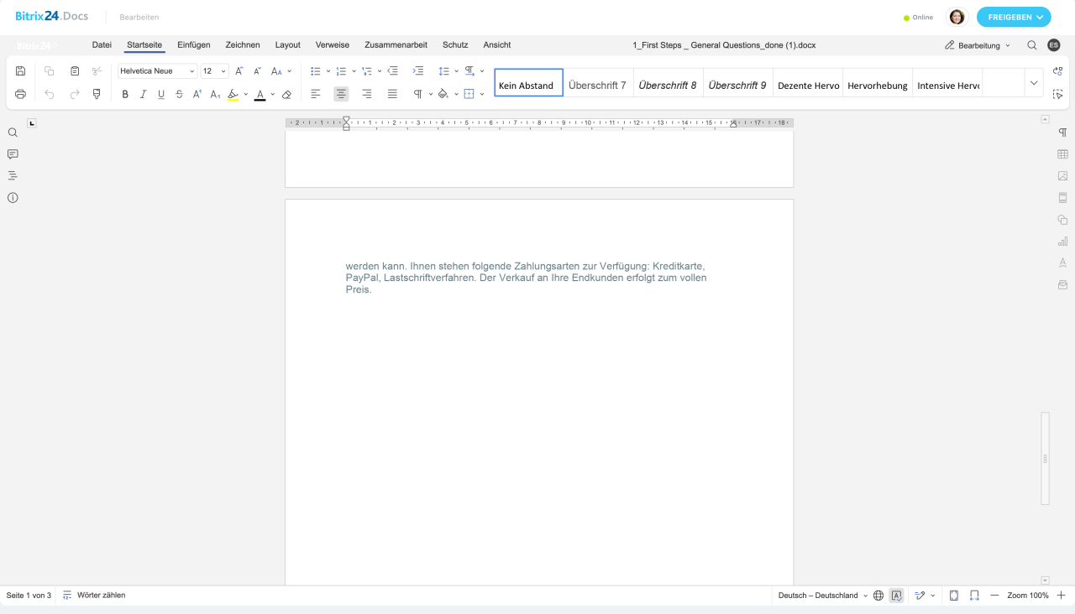
Task: Click the Freigeben button
Action: [1013, 17]
